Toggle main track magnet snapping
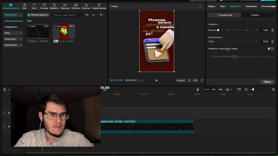This screenshot has height=156, width=278. point(207,90)
